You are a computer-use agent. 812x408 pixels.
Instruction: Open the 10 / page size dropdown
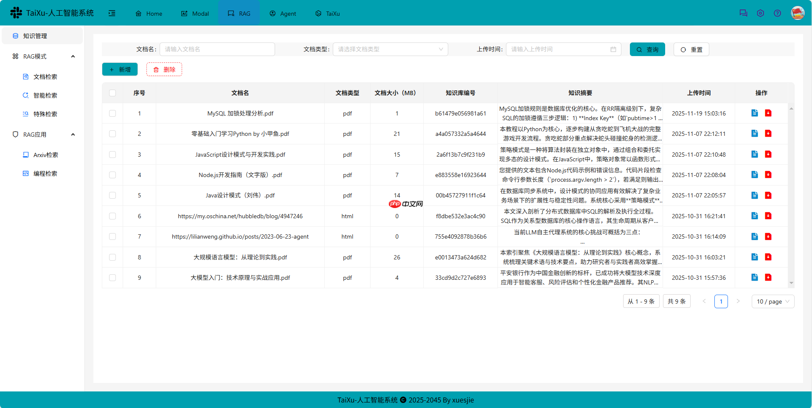tap(773, 301)
